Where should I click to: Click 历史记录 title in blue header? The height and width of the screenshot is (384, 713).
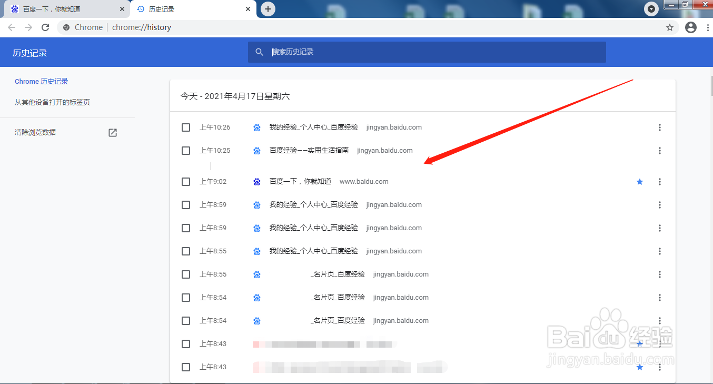click(x=30, y=53)
